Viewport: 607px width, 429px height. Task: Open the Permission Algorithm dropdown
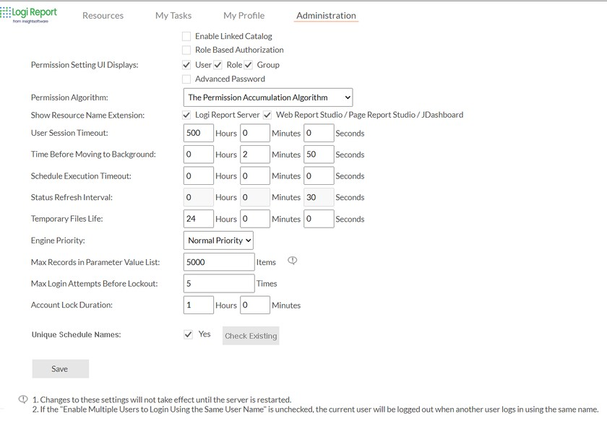coord(268,97)
